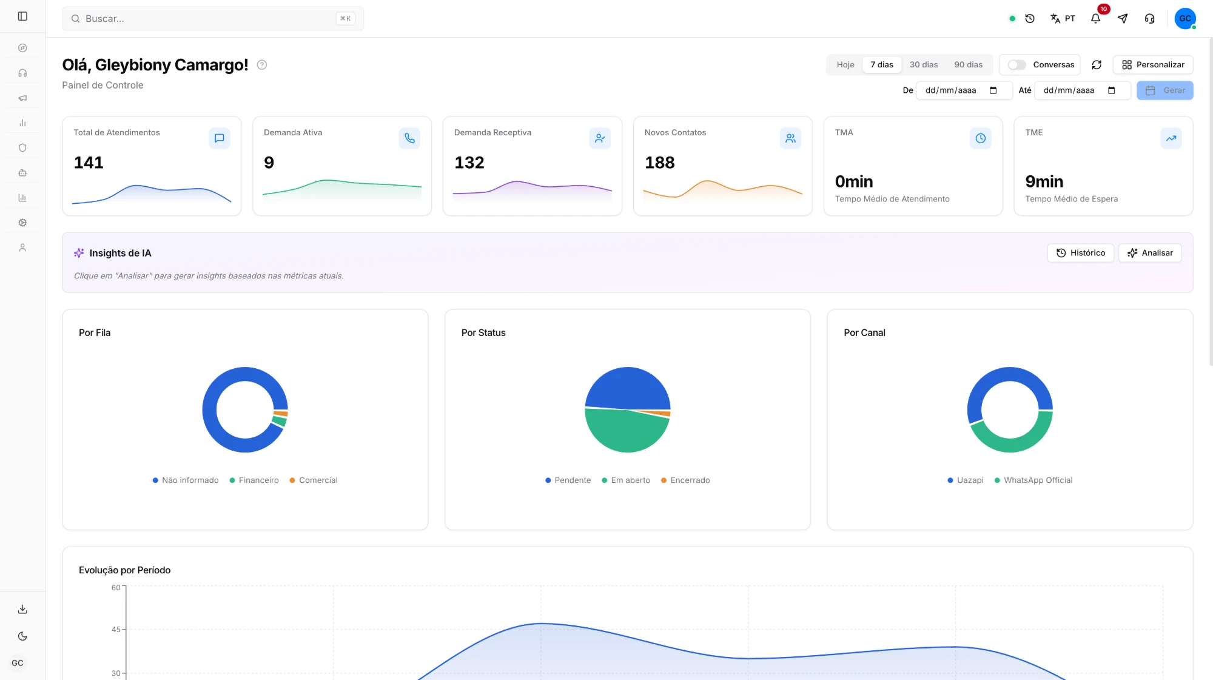Viewport: 1213px width, 680px height.
Task: Toggle Uazapi legend in Por Canal
Action: point(966,480)
